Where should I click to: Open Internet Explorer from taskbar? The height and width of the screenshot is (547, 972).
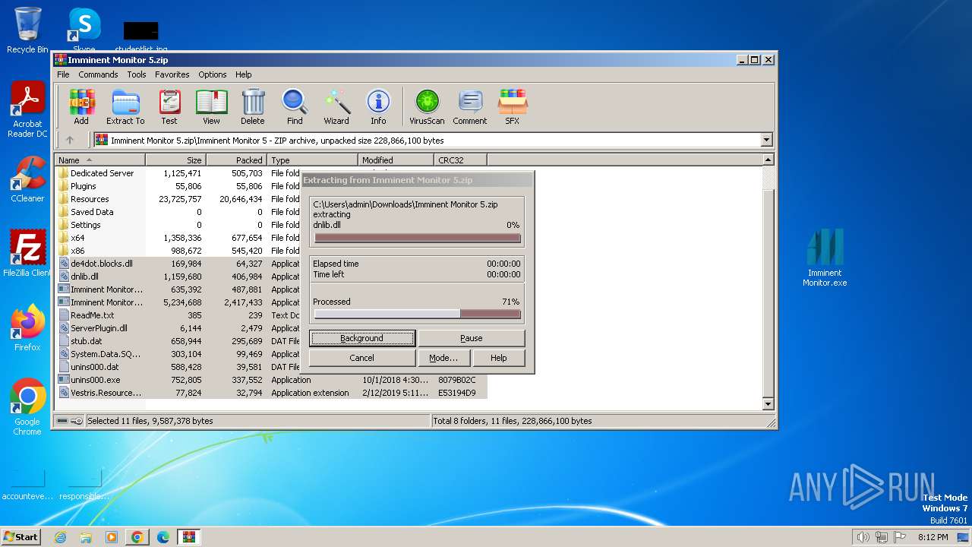tap(60, 537)
